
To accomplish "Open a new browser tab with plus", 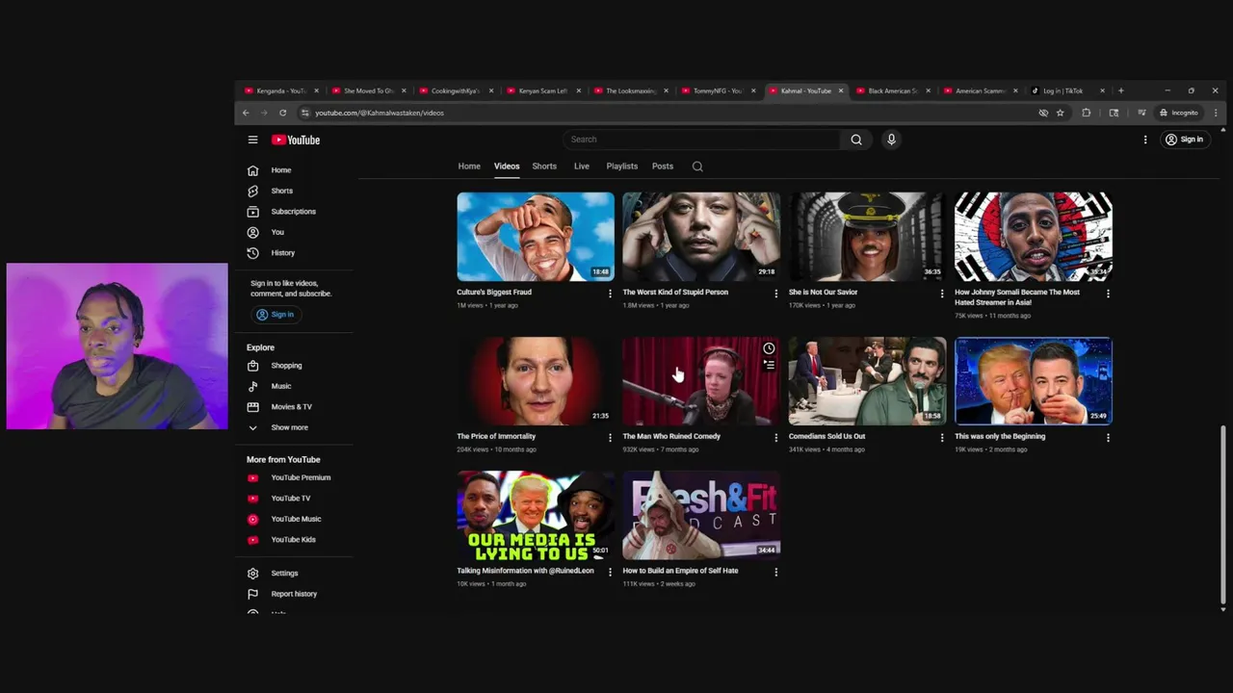I will pyautogui.click(x=1120, y=90).
